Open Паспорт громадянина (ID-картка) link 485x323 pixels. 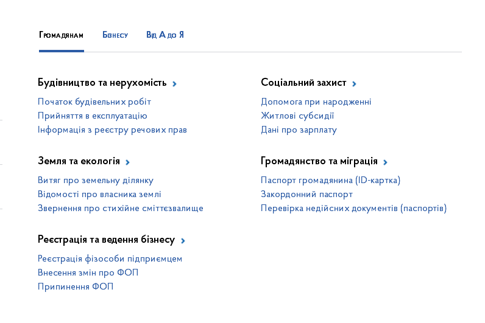[x=331, y=180]
